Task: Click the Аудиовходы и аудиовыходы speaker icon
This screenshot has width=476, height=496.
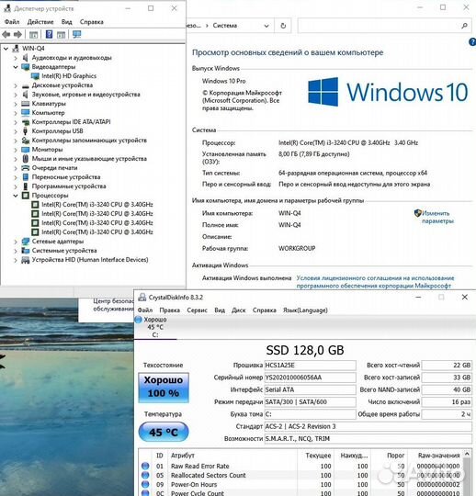Action: click(26, 58)
